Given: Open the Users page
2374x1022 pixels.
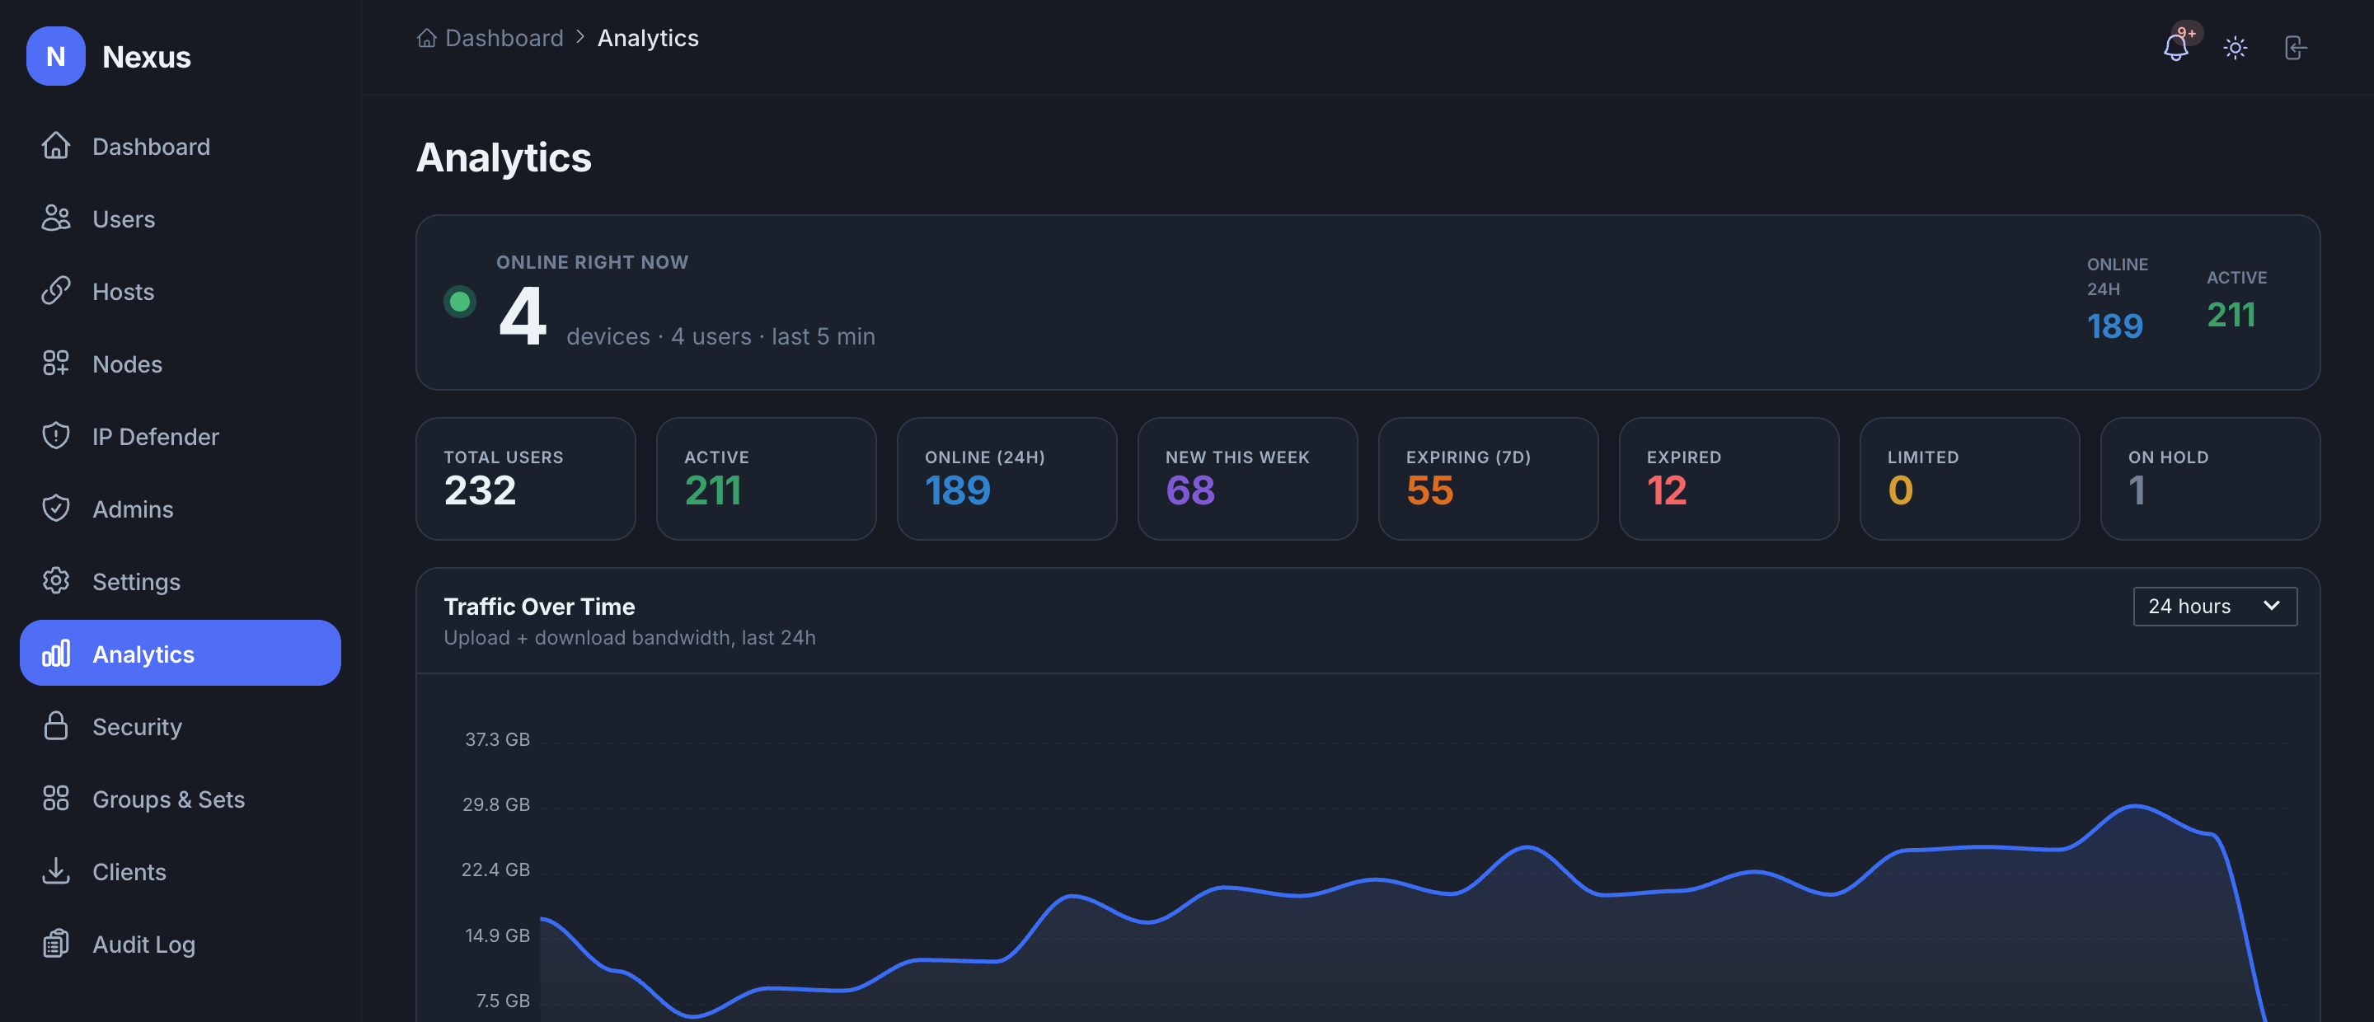Looking at the screenshot, I should coord(180,218).
